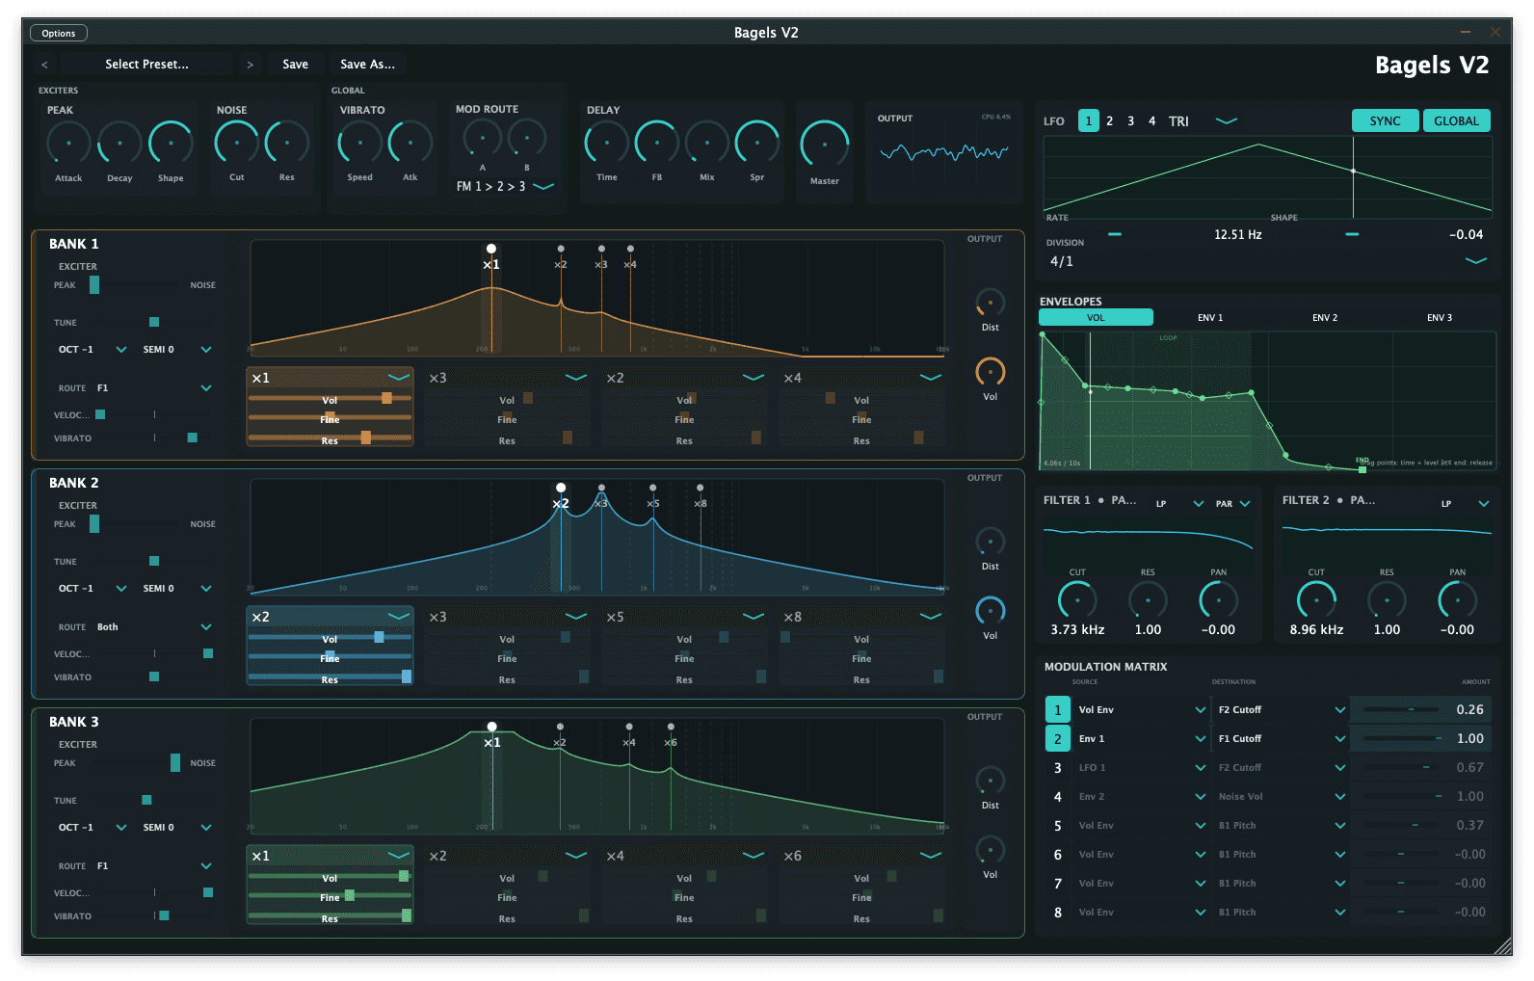This screenshot has width=1534, height=981.
Task: Adjust the Peak Shape knob
Action: [171, 144]
